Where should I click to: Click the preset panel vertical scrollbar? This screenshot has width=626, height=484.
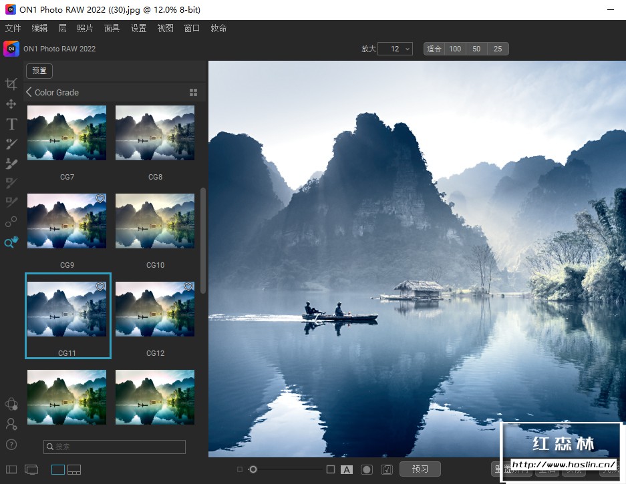tap(203, 240)
